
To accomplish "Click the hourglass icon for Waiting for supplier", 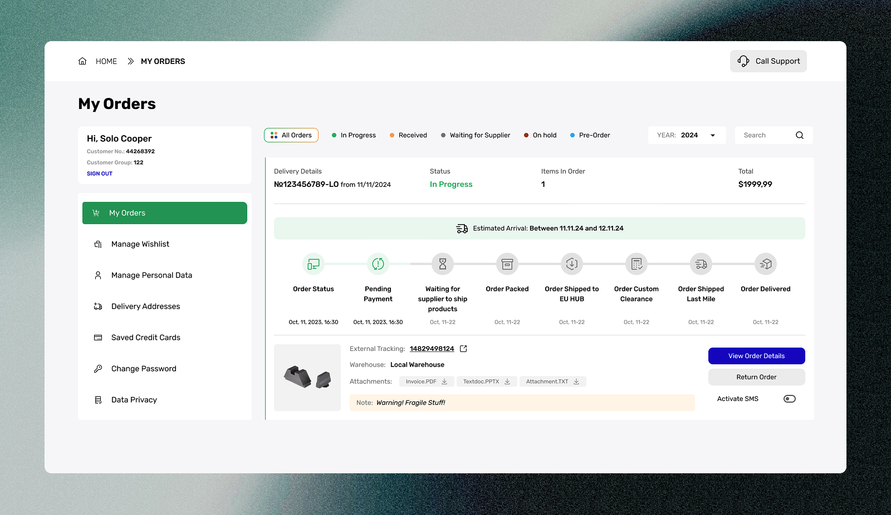I will click(442, 264).
